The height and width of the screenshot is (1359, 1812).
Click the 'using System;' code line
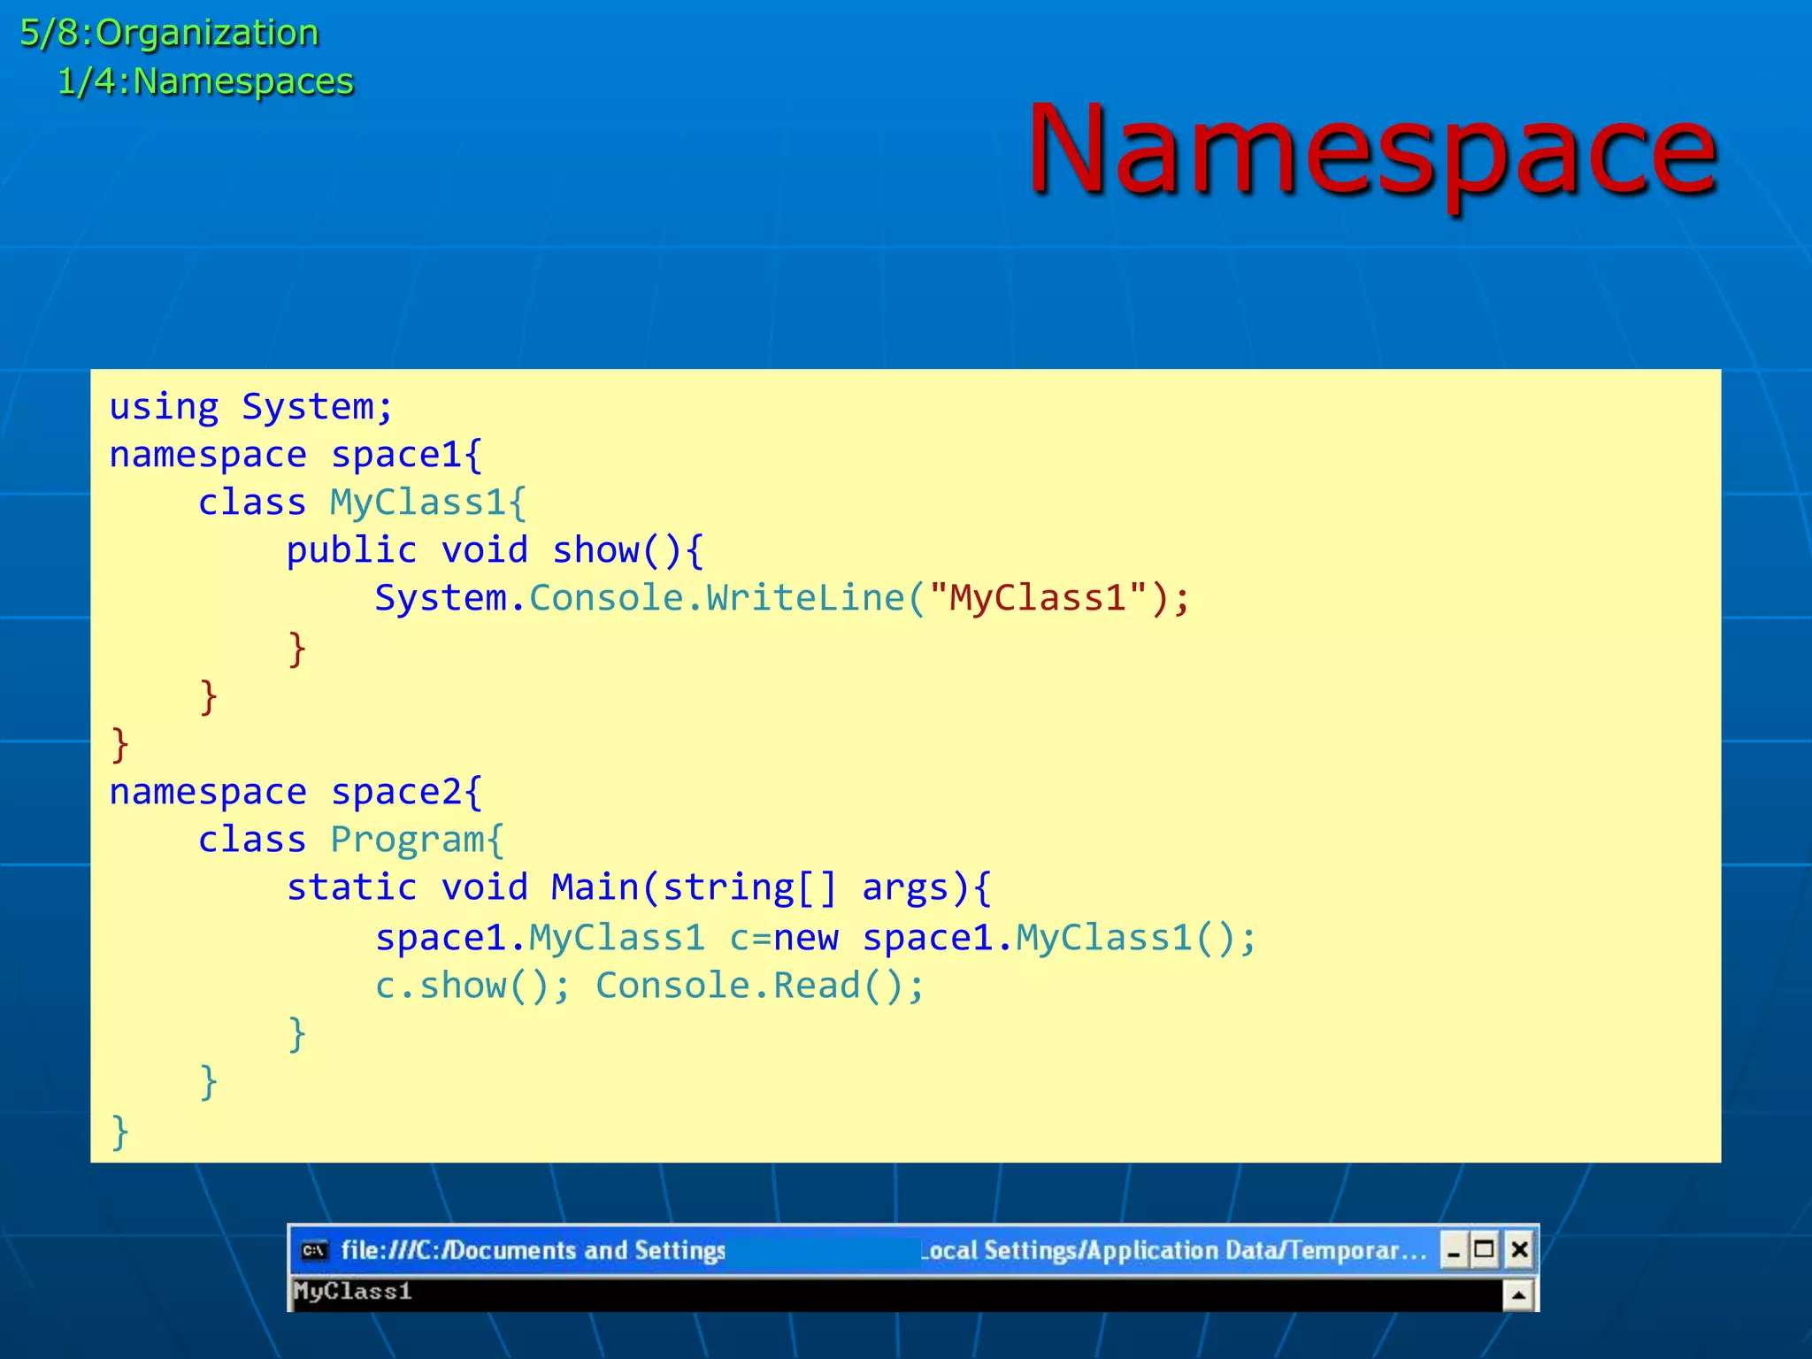pyautogui.click(x=250, y=407)
